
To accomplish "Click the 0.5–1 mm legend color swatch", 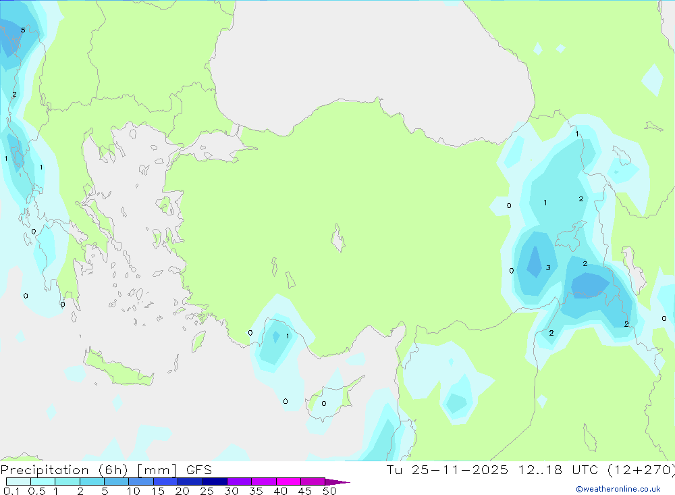I will point(43,481).
